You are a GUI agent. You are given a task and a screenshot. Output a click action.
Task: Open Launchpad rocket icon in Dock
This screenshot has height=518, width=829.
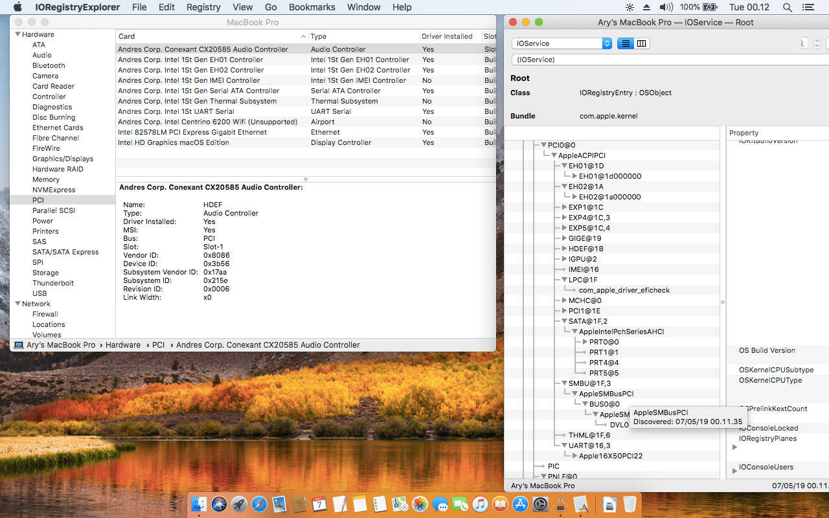pos(239,504)
